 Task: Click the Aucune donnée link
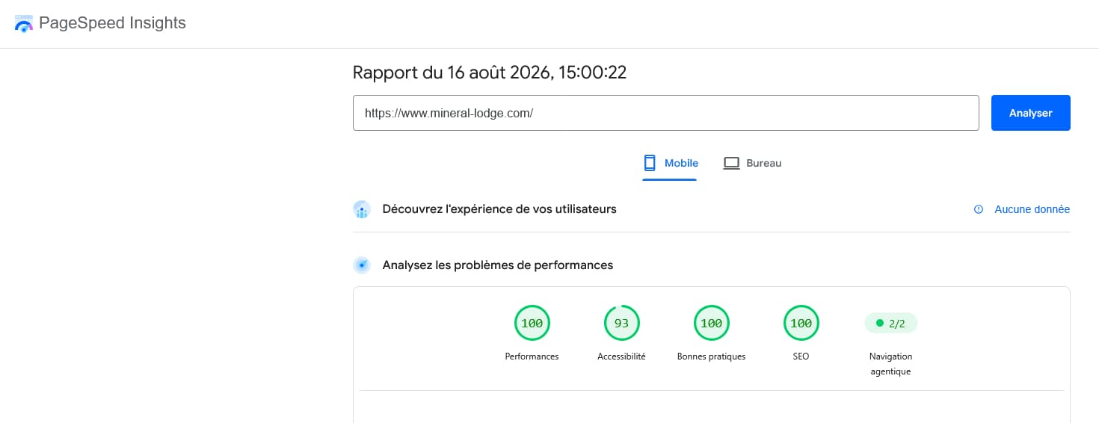click(1032, 209)
